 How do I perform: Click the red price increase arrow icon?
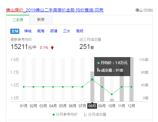[x=52, y=47]
